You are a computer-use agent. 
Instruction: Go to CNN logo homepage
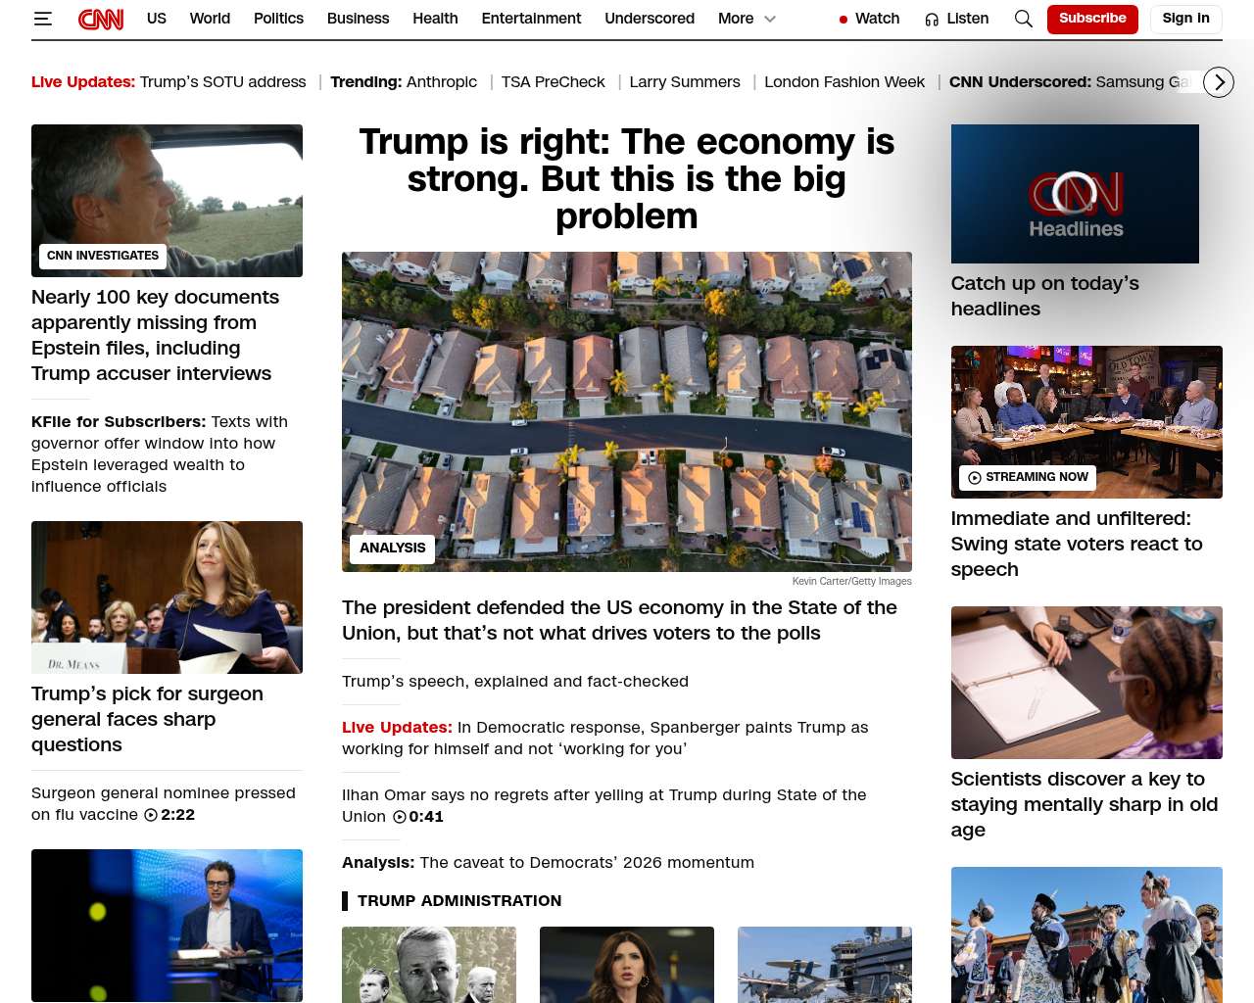pos(101,19)
